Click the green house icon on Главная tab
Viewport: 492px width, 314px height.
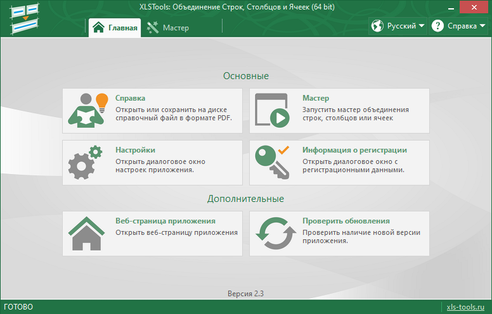[x=98, y=27]
